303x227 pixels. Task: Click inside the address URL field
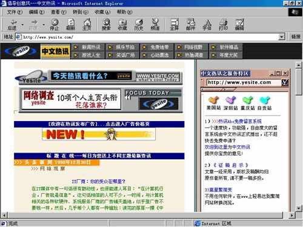pyautogui.click(x=150, y=37)
